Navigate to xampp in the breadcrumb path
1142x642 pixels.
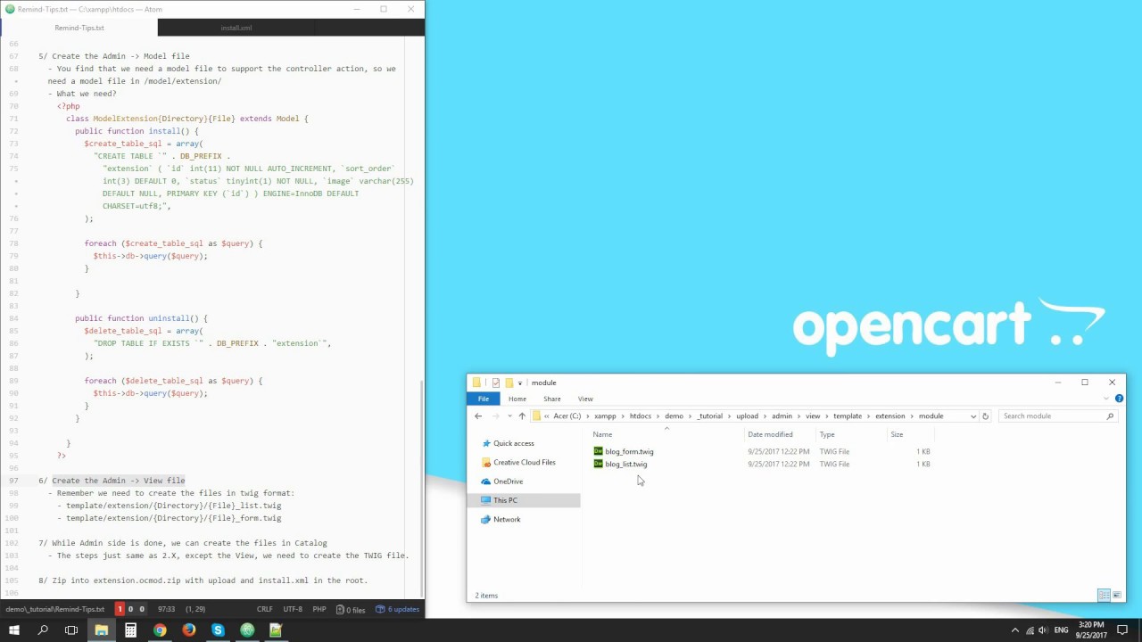[x=606, y=416]
